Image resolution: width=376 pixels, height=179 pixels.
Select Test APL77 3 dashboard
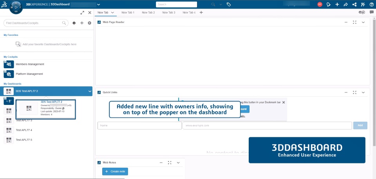[24, 120]
